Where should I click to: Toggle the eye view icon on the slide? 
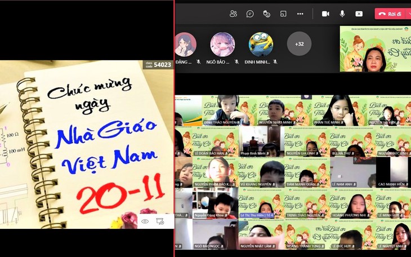[145, 221]
